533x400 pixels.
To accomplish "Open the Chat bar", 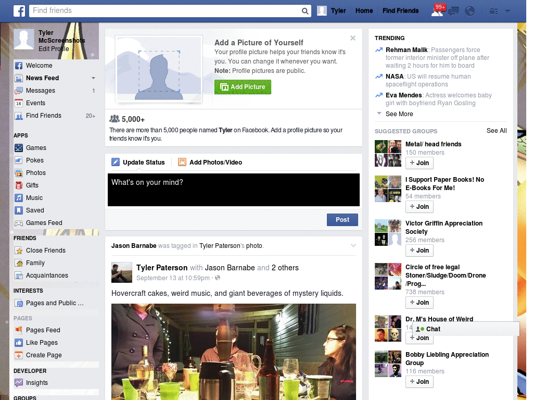I will pos(466,329).
